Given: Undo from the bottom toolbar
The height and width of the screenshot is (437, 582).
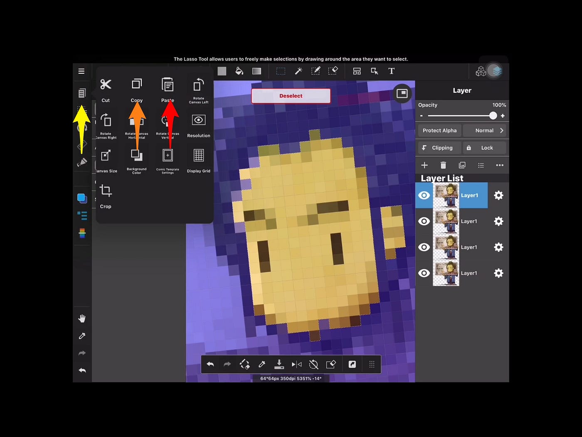Looking at the screenshot, I should 210,364.
